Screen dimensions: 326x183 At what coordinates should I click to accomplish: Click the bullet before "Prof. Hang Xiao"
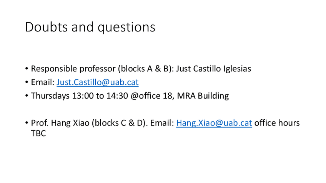27,123
